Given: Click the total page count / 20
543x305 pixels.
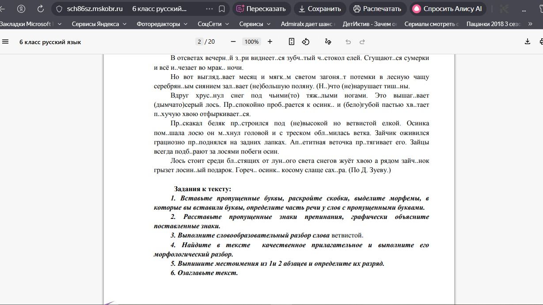Looking at the screenshot, I should point(210,41).
